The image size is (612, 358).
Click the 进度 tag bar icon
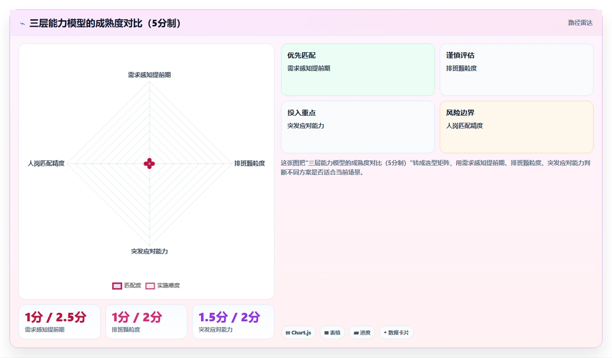[x=356, y=333]
